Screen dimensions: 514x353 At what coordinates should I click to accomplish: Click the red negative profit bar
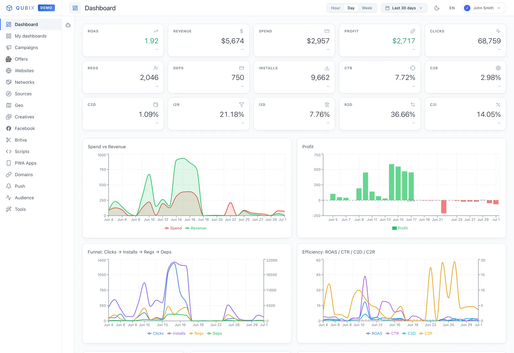pyautogui.click(x=444, y=207)
